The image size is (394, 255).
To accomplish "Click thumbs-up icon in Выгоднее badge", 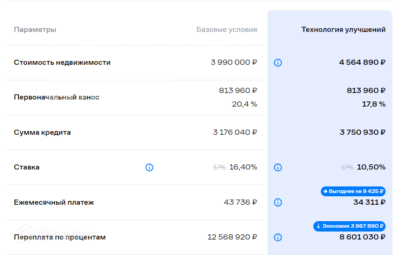I will click(x=326, y=191).
